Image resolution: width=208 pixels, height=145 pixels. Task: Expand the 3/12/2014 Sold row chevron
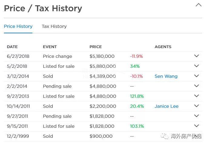pos(196,76)
